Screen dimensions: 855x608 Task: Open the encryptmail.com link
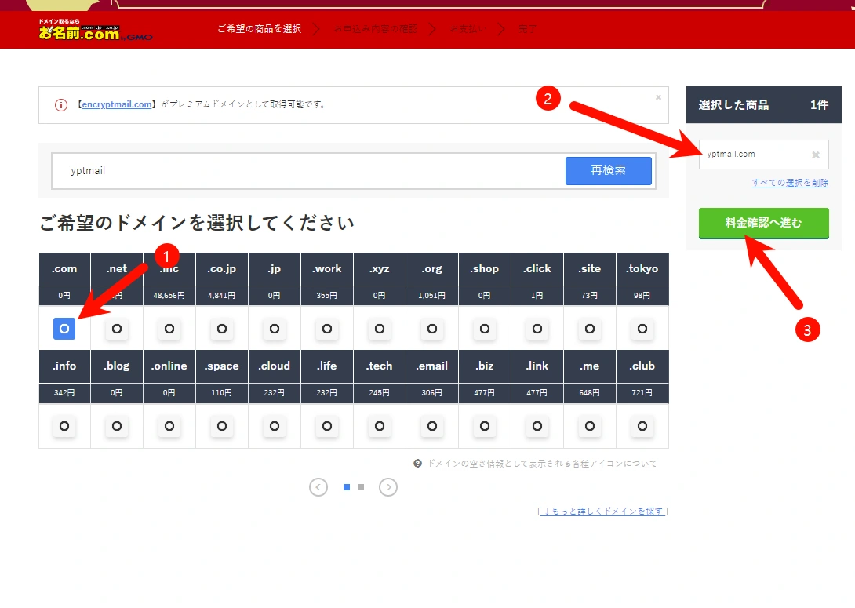click(x=117, y=104)
